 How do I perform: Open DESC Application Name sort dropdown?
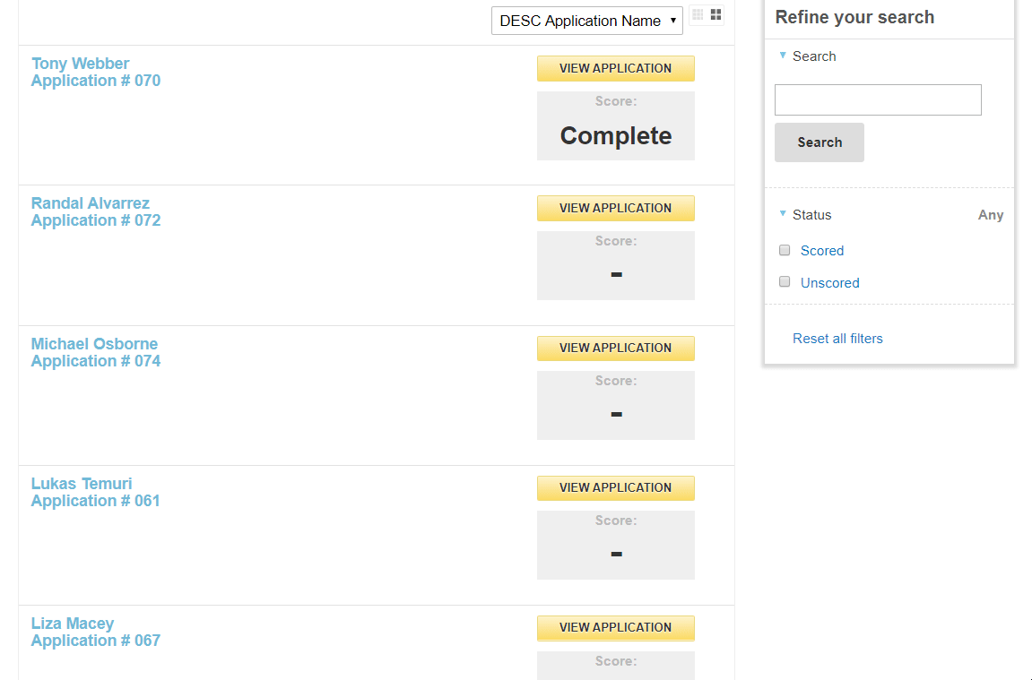pos(586,21)
